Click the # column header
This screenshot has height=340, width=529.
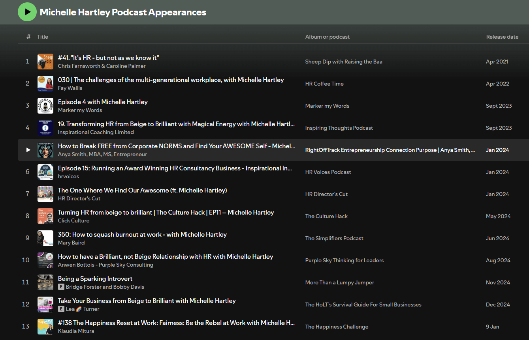[28, 37]
